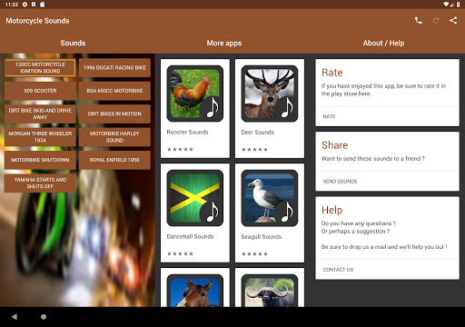
Task: Select the Sounds tab
Action: click(73, 43)
